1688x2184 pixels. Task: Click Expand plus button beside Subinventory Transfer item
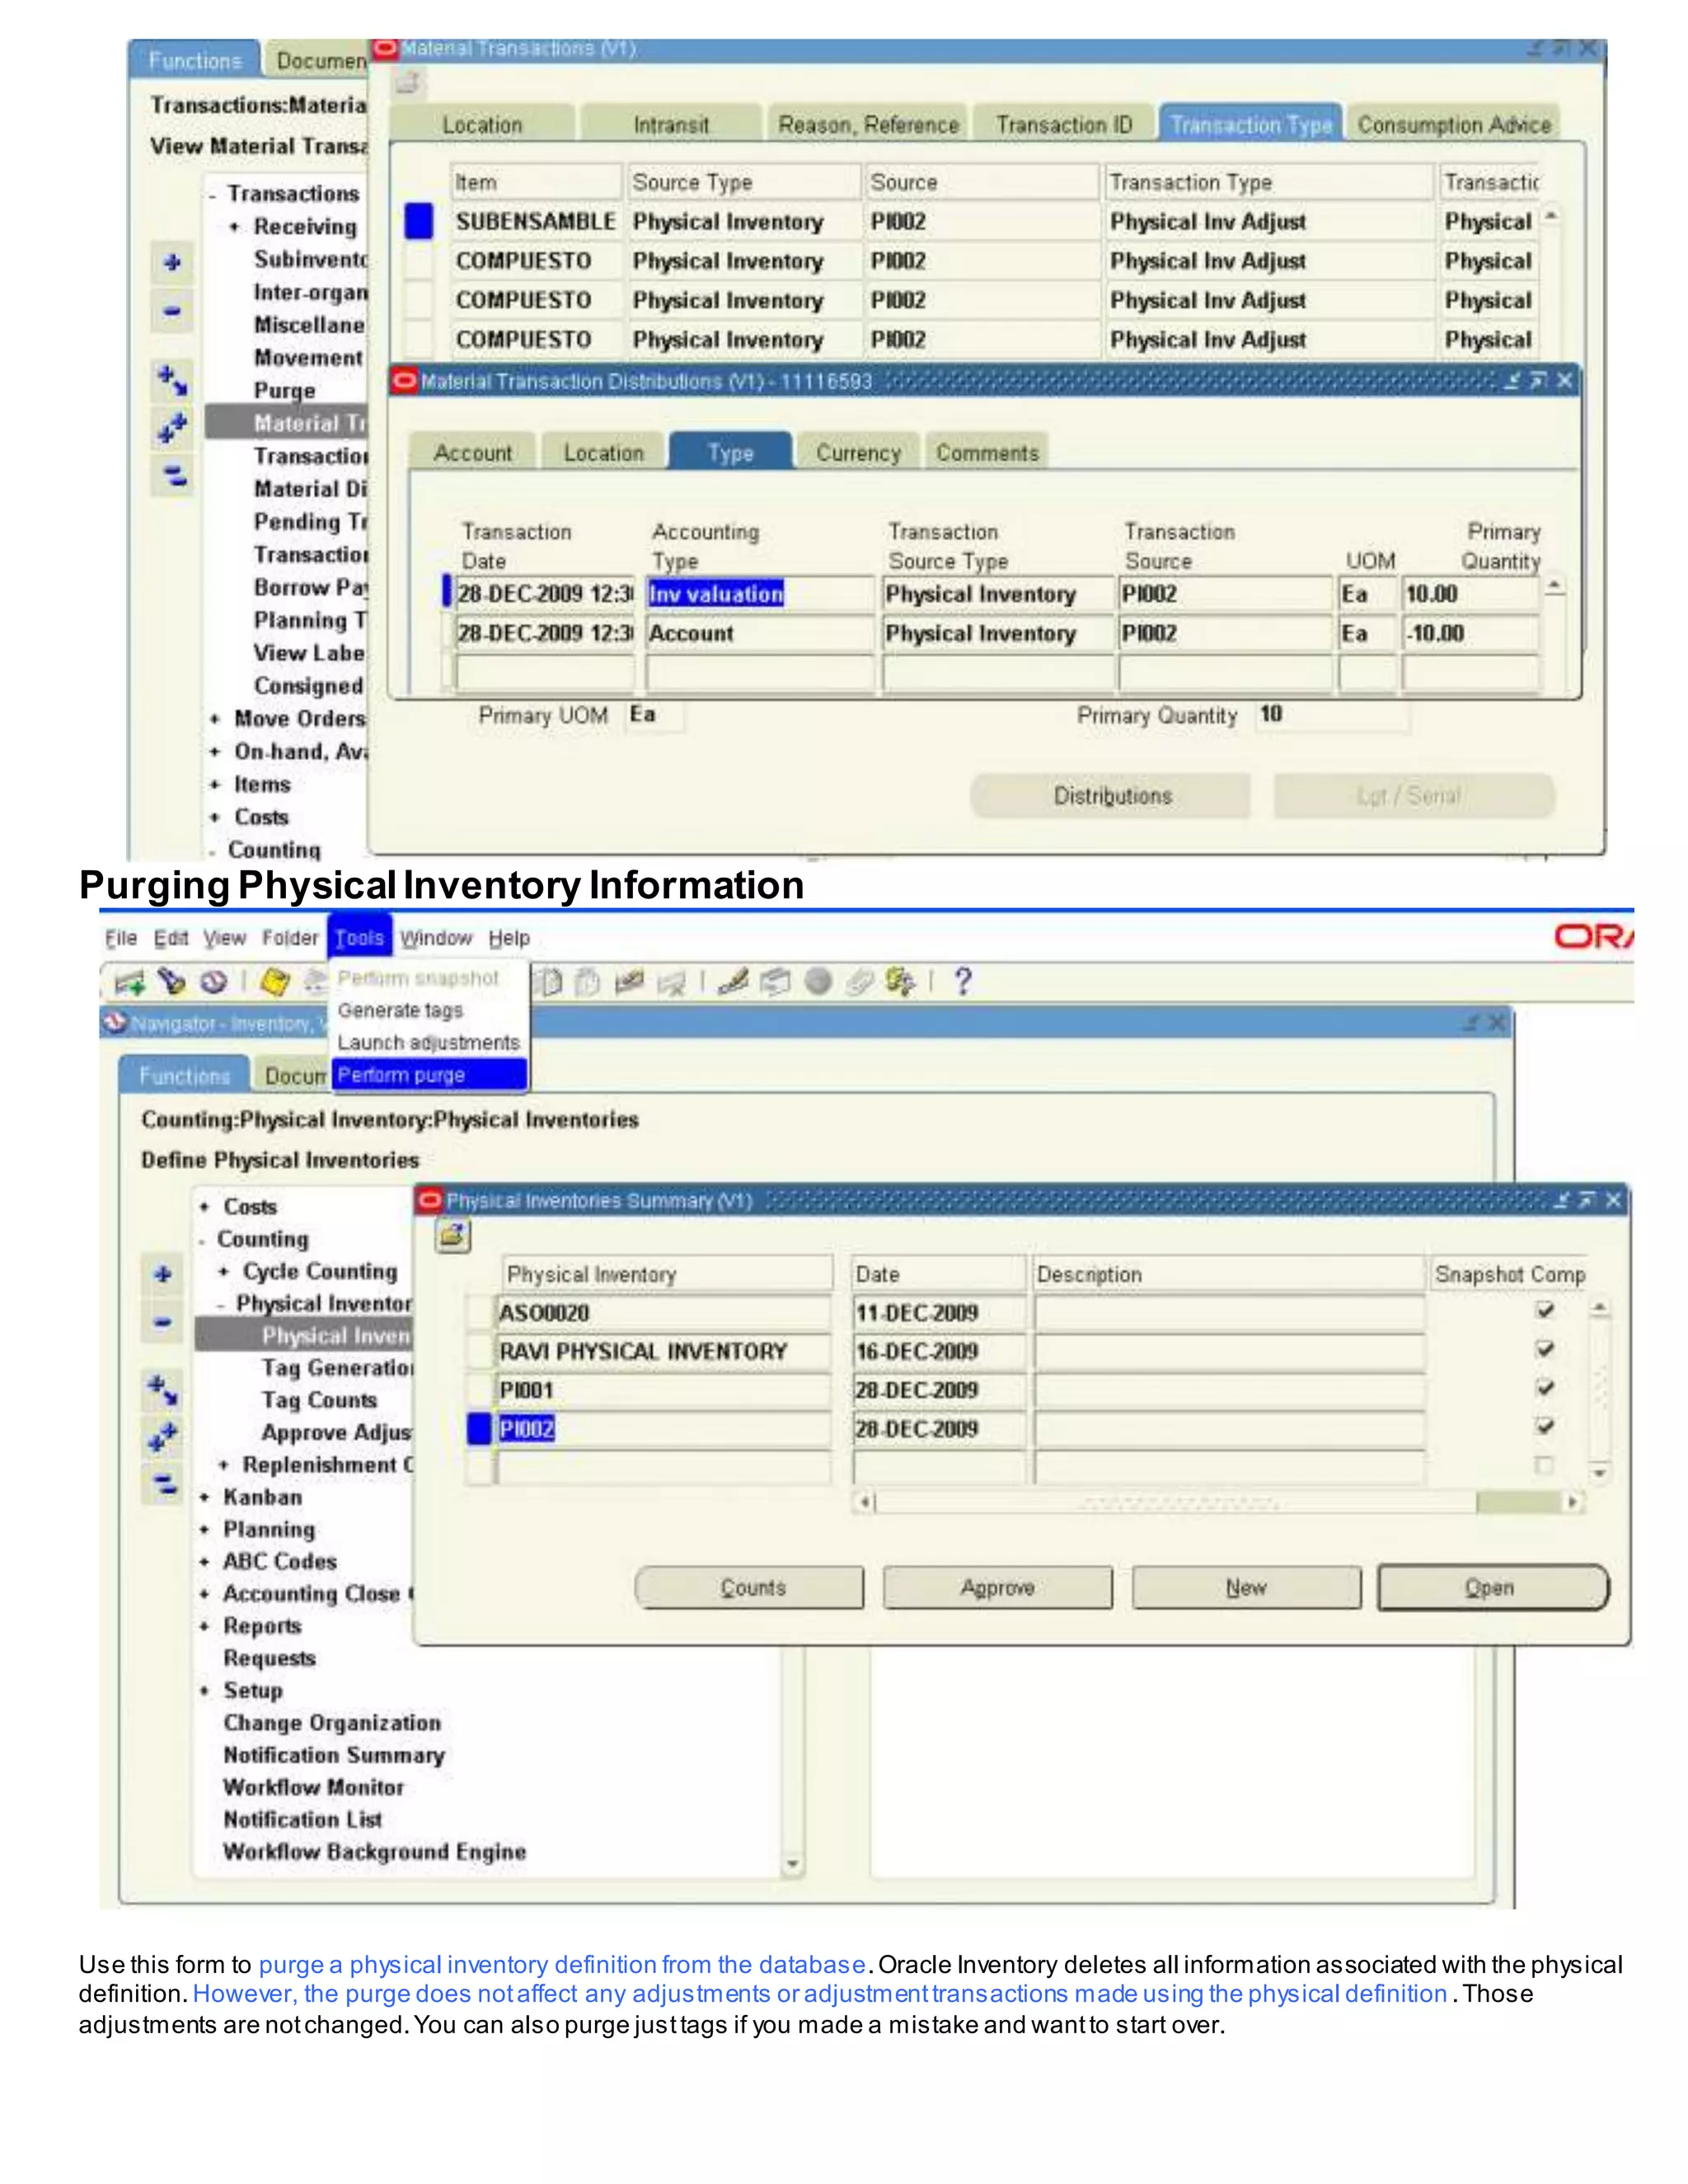pos(172,263)
